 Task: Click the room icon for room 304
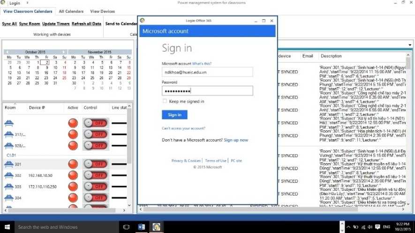(x=9, y=197)
